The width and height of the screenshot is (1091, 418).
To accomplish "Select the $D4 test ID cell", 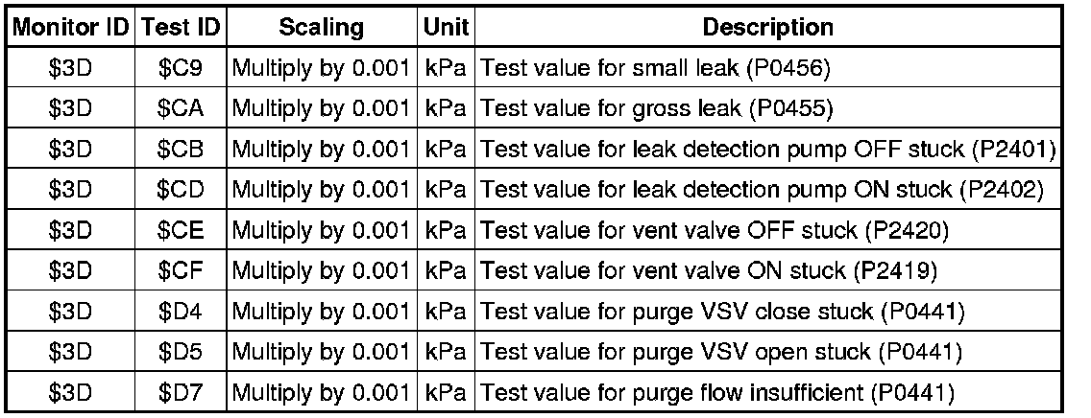I will pyautogui.click(x=181, y=311).
